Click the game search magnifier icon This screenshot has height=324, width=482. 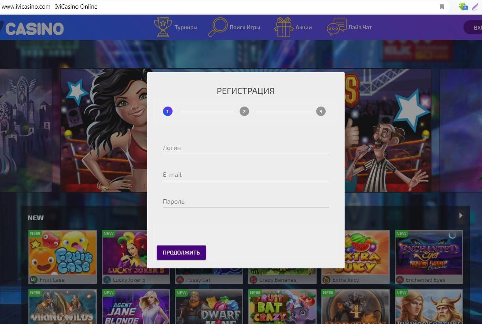218,27
